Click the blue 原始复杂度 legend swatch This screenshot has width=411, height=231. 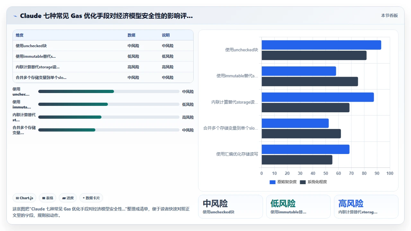pos(273,182)
